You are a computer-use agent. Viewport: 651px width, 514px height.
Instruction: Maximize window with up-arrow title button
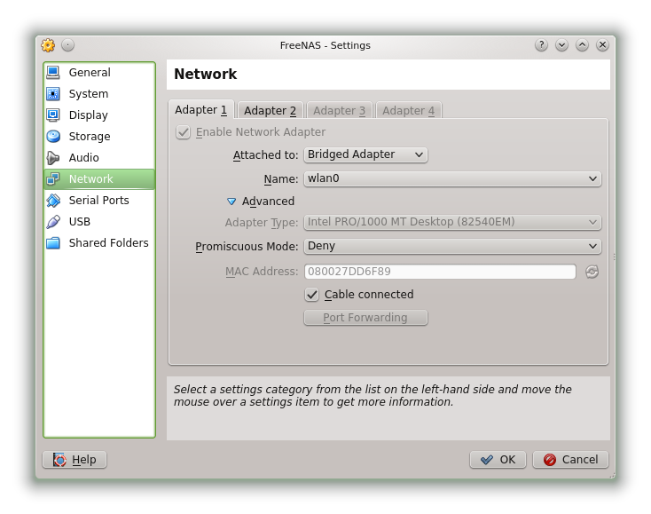click(x=582, y=45)
